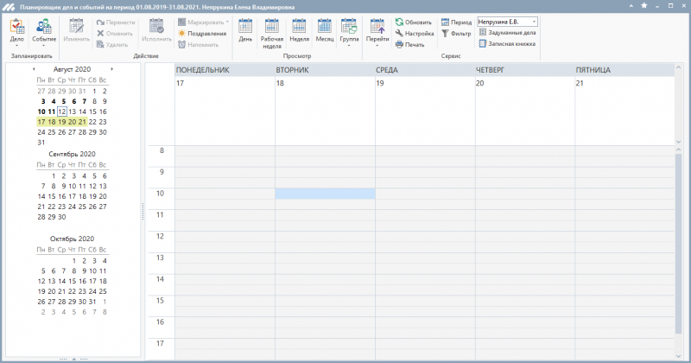Click the Сентябрь 2020 month title

tap(73, 154)
